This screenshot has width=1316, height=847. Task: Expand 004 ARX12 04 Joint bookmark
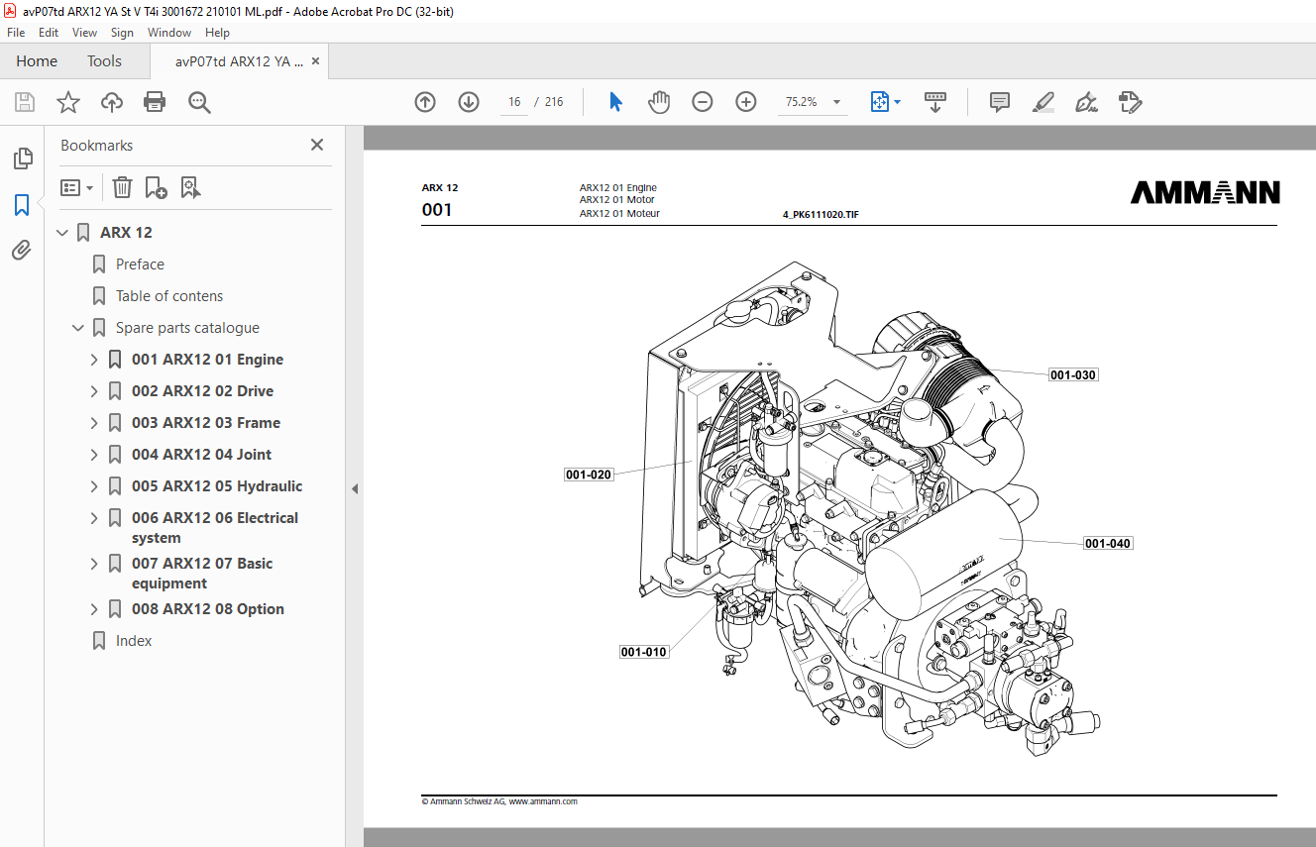[x=94, y=455]
